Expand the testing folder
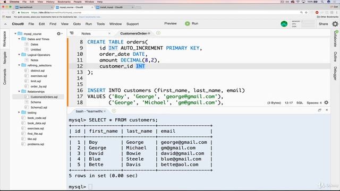 click(x=19, y=112)
